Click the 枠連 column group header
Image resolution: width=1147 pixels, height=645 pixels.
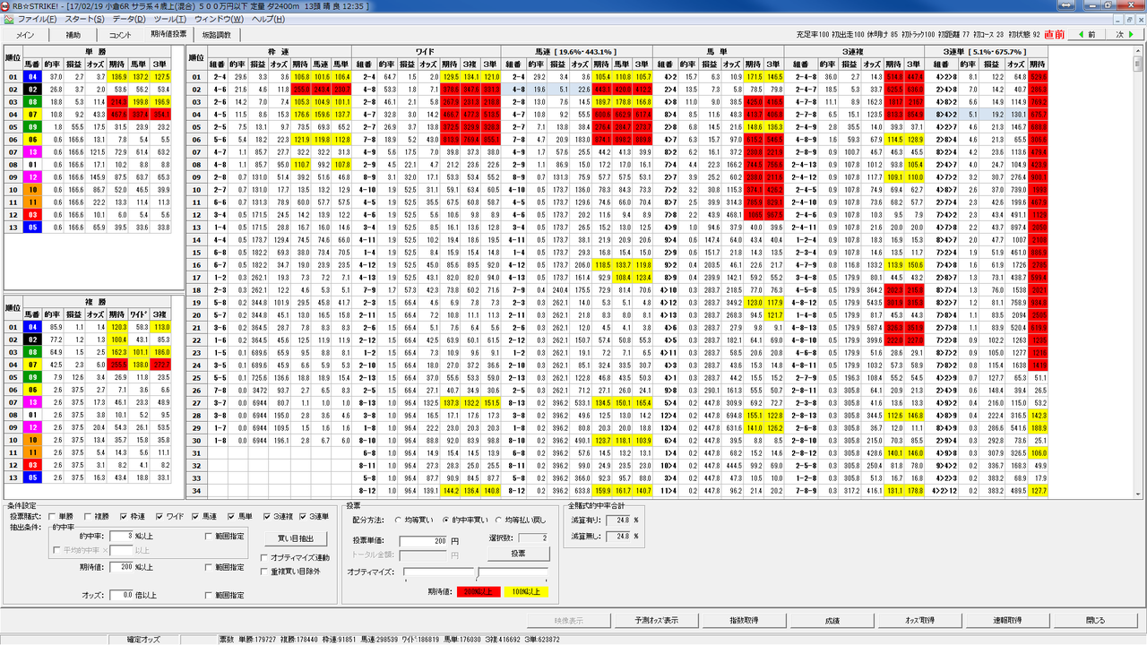click(x=279, y=52)
